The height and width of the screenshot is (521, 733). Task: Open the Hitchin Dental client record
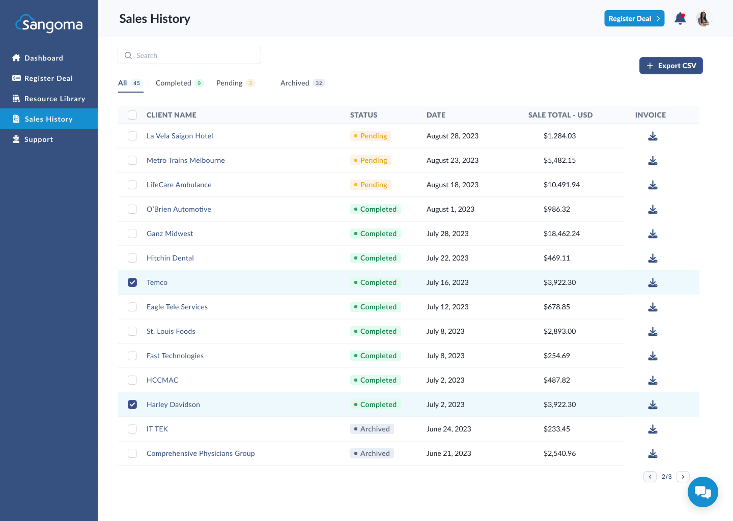pyautogui.click(x=170, y=258)
